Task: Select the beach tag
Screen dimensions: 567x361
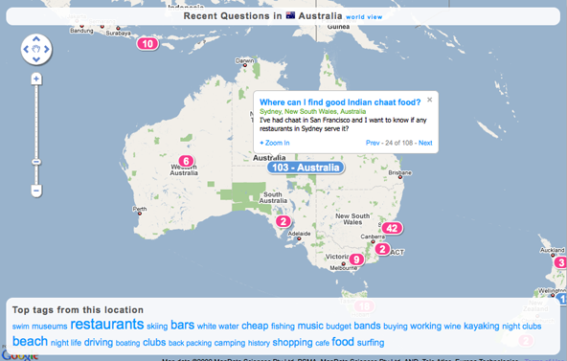Action: click(30, 341)
